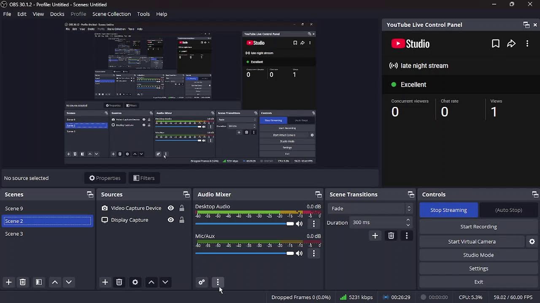Open advanced audio properties gears icon
The height and width of the screenshot is (303, 540).
pos(202,282)
